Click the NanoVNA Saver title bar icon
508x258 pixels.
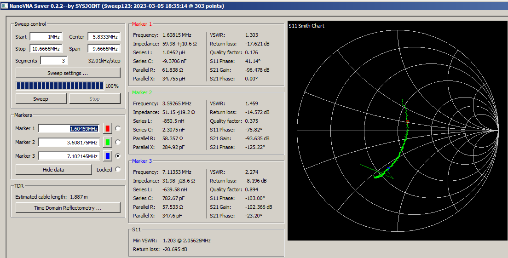click(4, 6)
